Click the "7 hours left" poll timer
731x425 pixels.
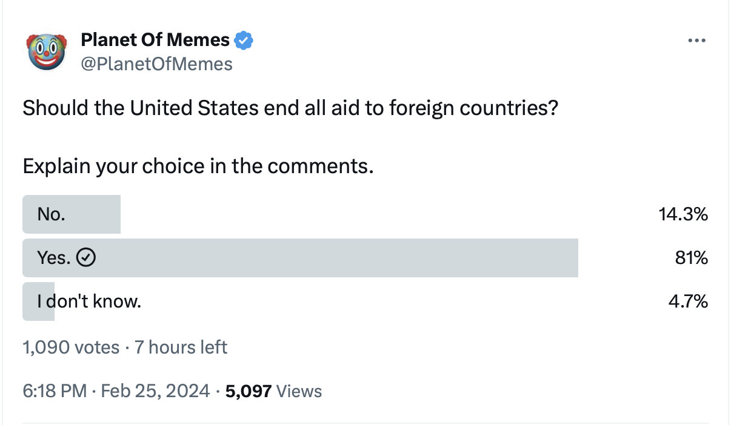(x=181, y=348)
